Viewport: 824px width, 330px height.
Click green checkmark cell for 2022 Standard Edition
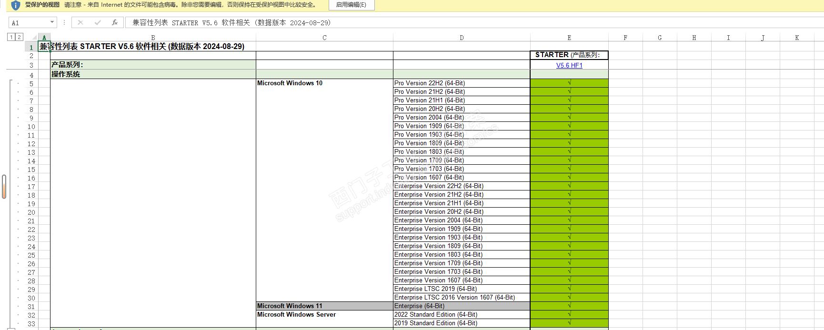(x=569, y=314)
